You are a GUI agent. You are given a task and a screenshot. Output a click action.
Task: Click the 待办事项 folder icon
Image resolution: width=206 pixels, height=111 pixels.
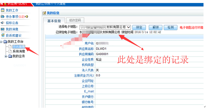click(x=3, y=17)
